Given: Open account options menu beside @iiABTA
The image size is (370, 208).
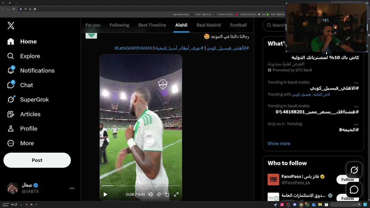Looking at the screenshot, I should [72, 188].
